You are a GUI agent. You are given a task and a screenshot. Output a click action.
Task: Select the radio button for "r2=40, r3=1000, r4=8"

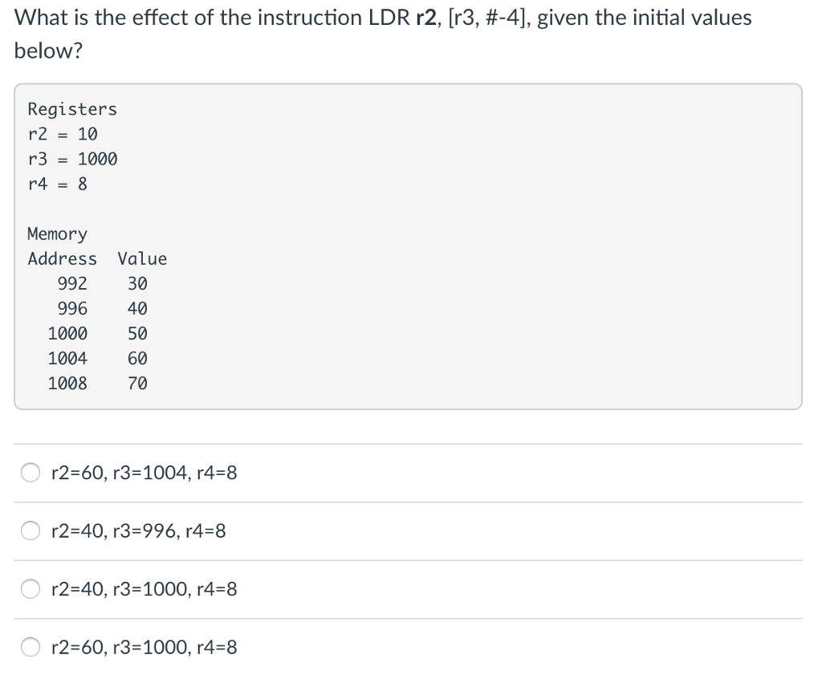tap(30, 588)
